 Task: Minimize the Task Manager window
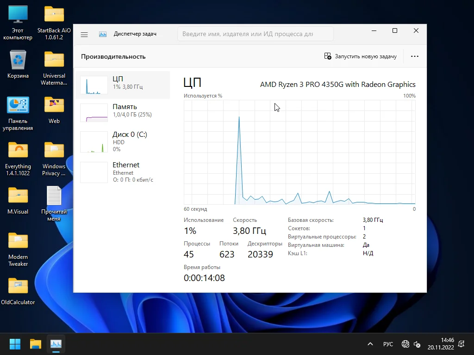(x=374, y=31)
